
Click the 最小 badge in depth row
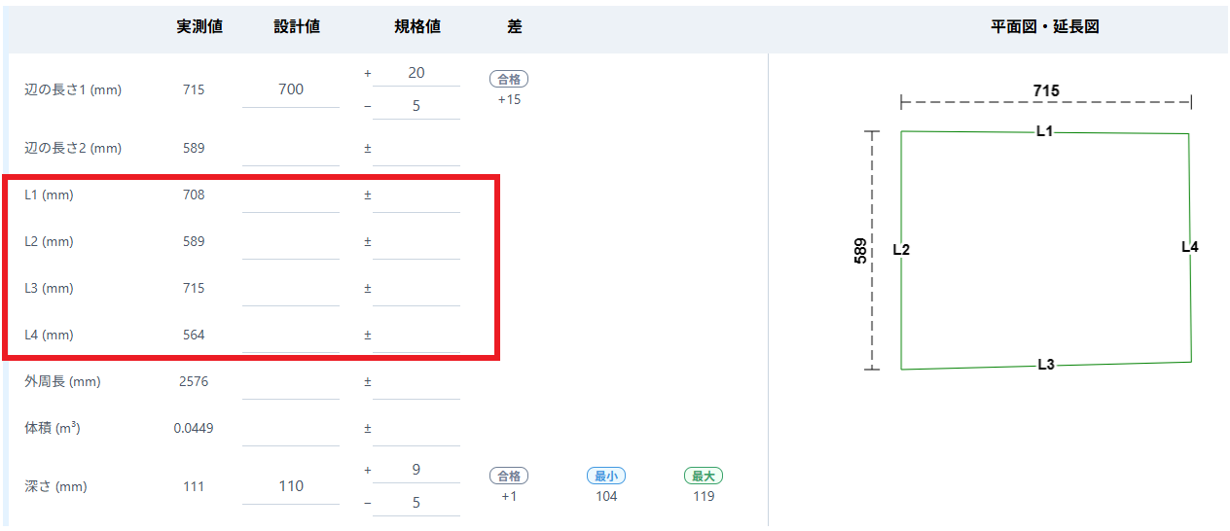tap(606, 477)
